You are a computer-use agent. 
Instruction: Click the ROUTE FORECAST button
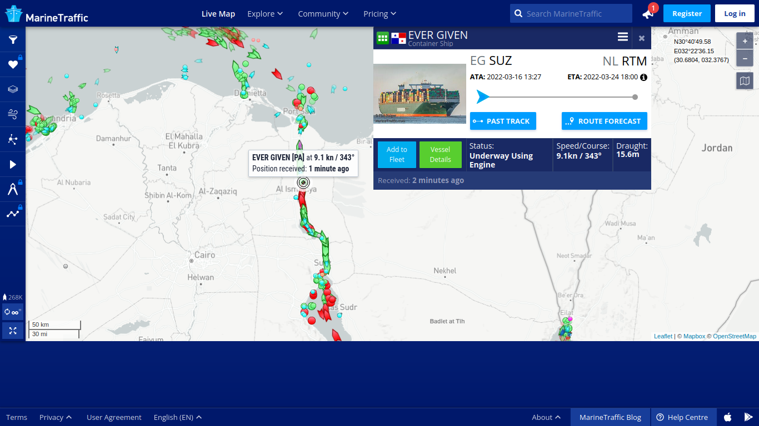[x=605, y=121]
